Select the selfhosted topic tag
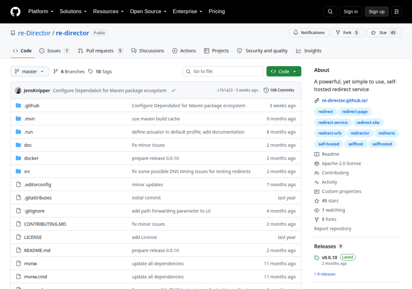Screen dimensions: 412x289 coord(382,144)
